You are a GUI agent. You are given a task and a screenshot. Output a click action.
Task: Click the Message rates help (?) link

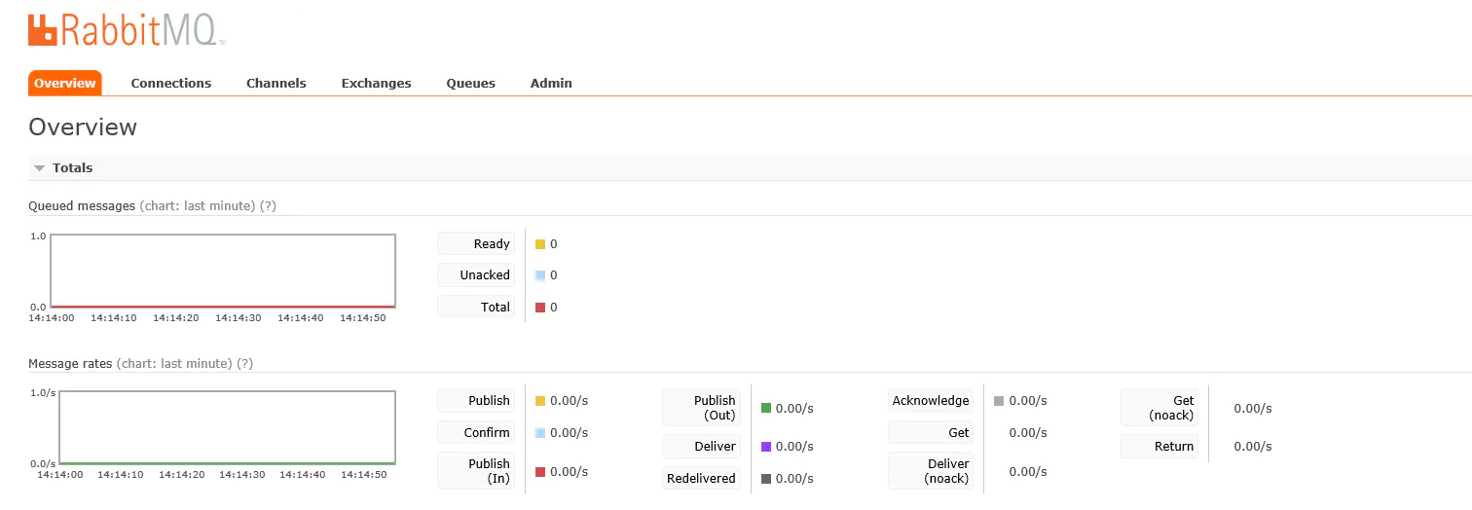(245, 363)
